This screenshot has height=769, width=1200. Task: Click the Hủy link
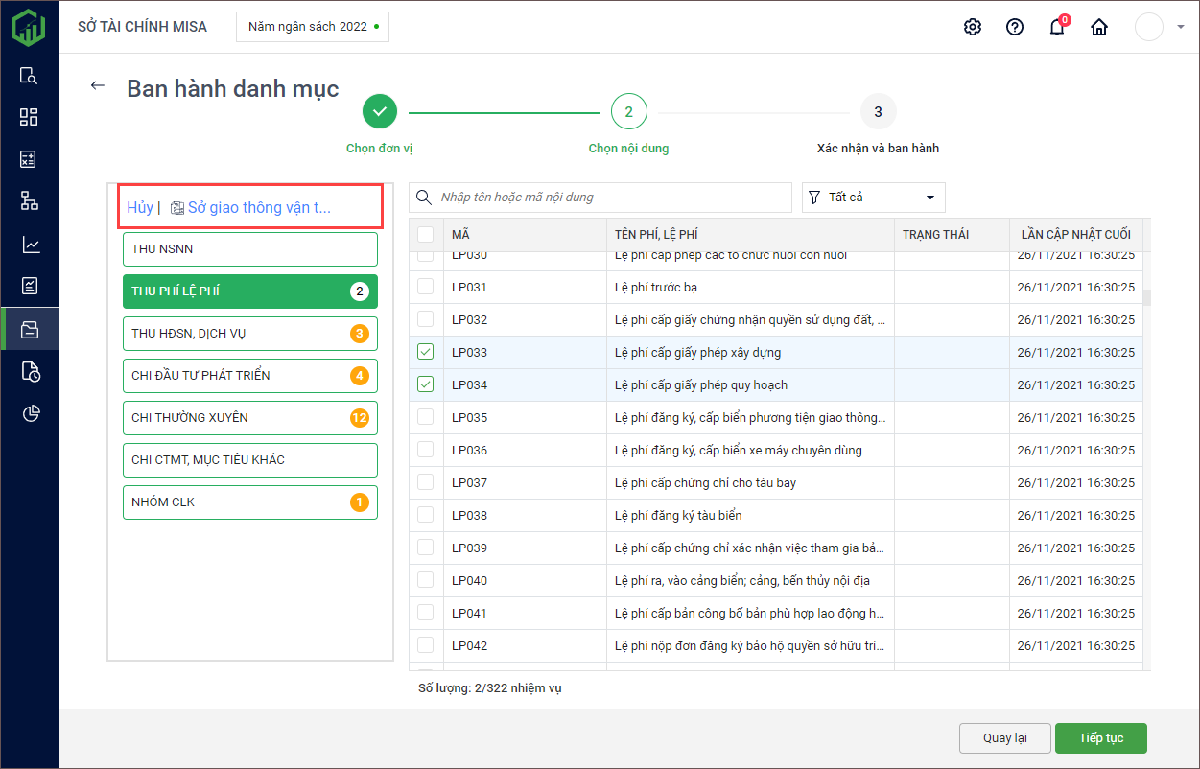coord(140,208)
